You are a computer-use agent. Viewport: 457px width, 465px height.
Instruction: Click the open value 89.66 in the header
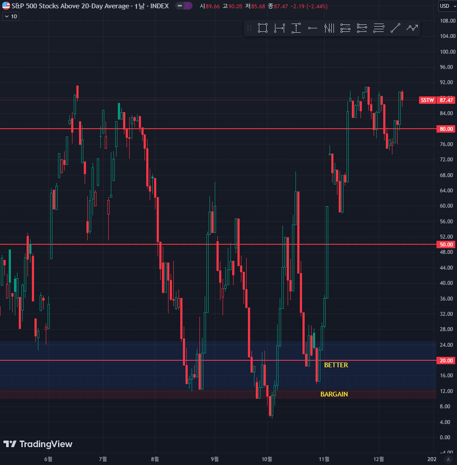tap(213, 6)
